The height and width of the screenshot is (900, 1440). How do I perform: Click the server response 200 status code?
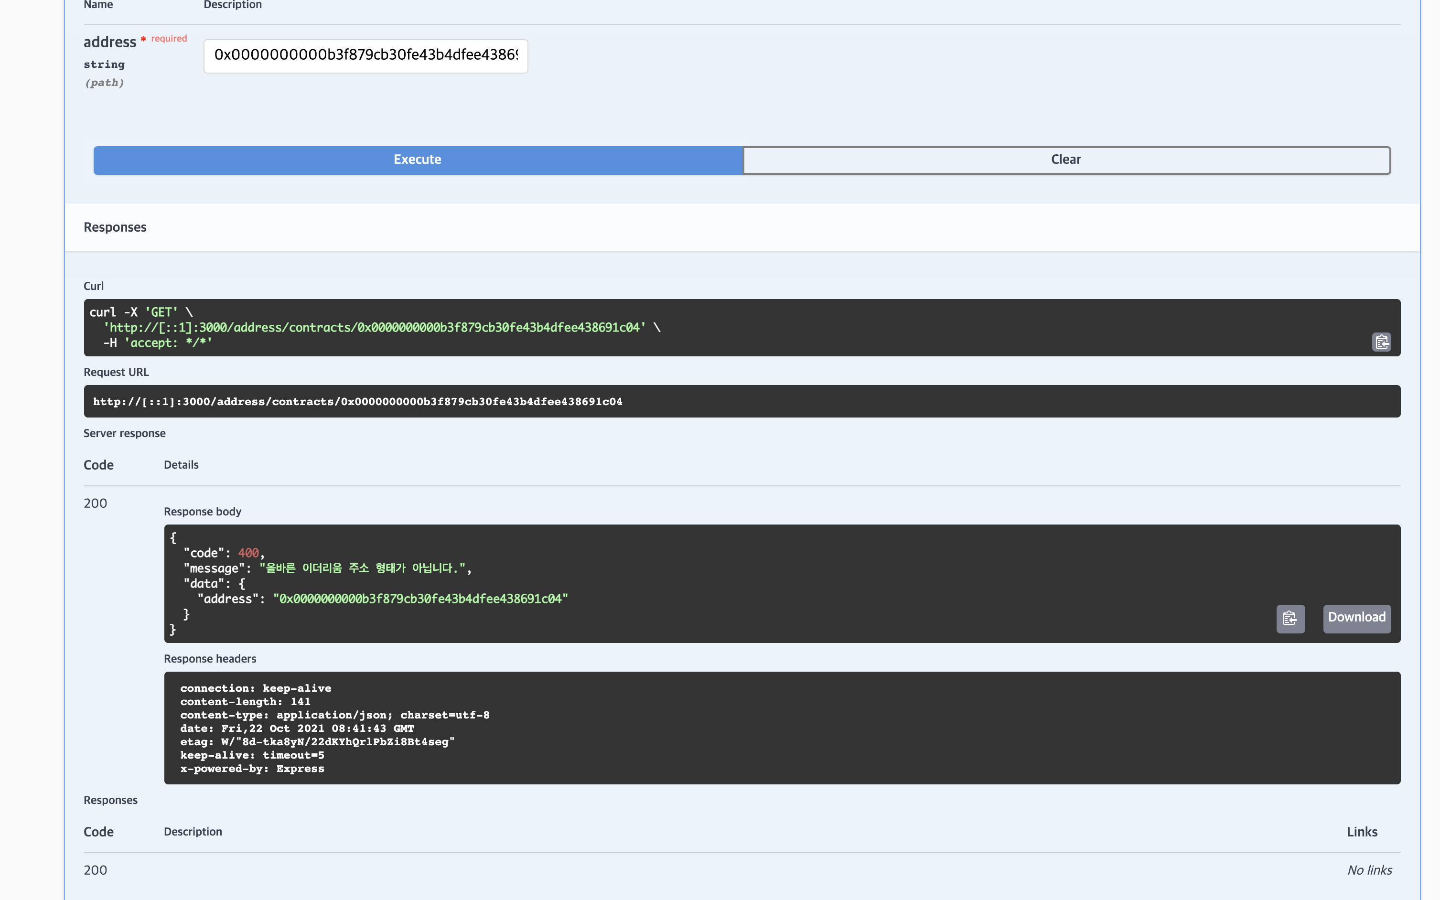click(x=95, y=504)
